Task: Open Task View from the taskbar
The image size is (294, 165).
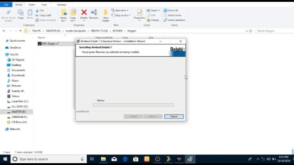Action: coord(92,159)
